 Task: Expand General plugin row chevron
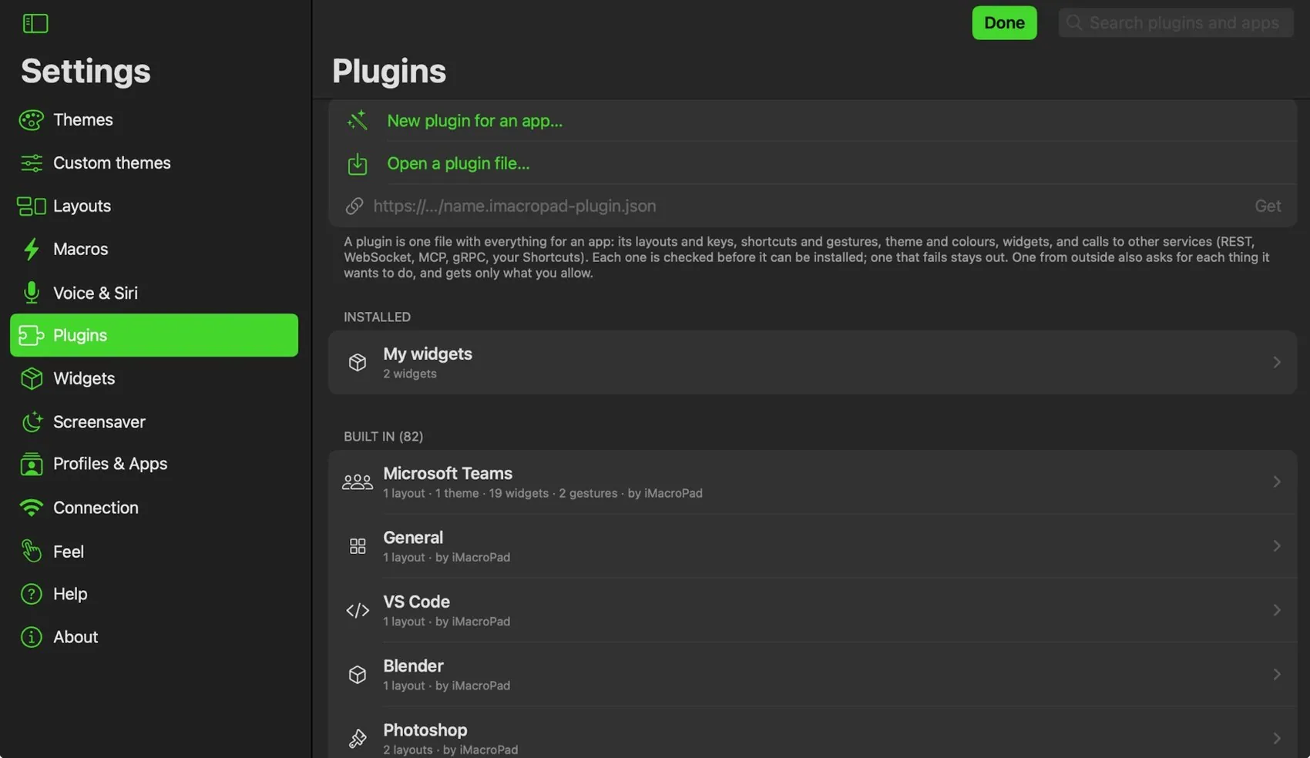point(1277,546)
